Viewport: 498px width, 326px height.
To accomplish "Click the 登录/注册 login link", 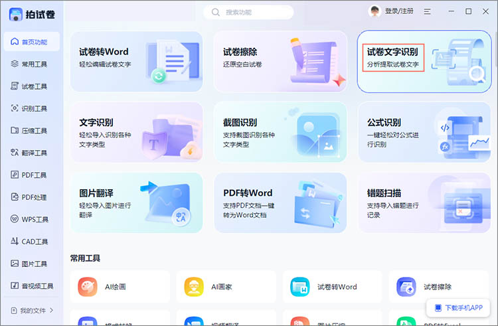I will click(400, 12).
